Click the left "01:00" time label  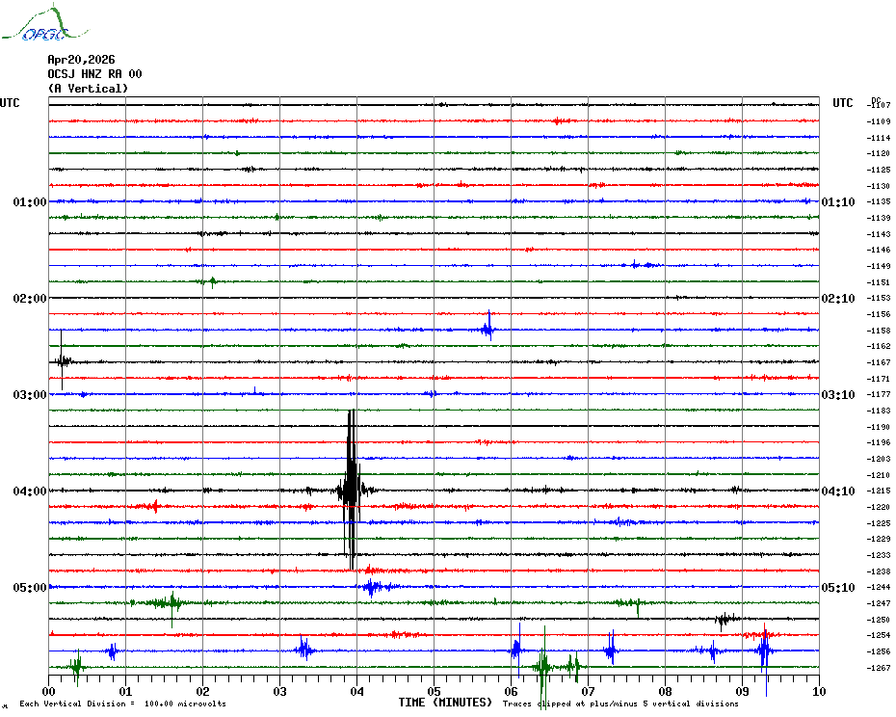pyautogui.click(x=30, y=201)
